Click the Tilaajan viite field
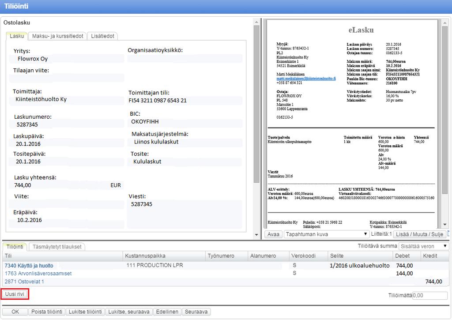452x320 pixels. [67, 78]
